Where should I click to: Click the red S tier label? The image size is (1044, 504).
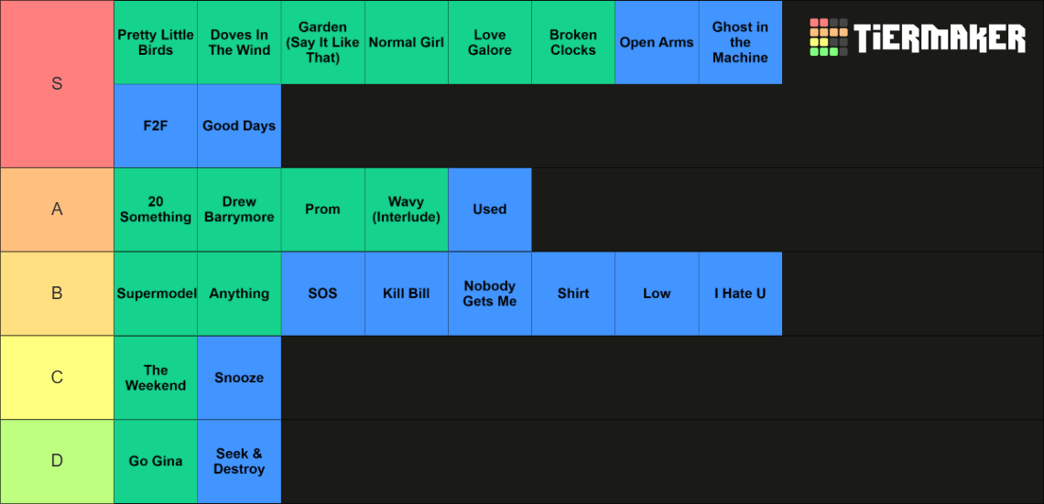(x=58, y=84)
